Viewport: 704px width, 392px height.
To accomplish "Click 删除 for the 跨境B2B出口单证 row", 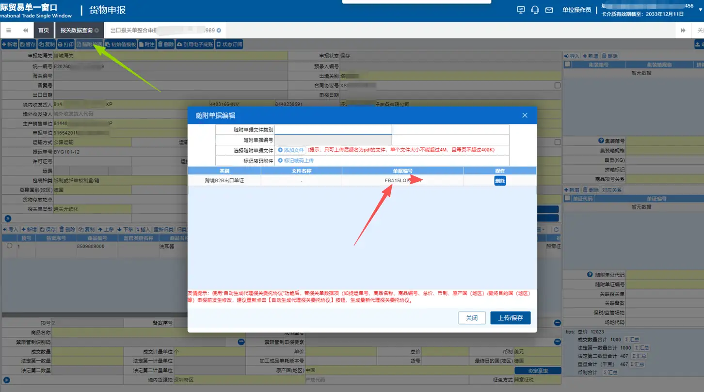I will (x=500, y=181).
